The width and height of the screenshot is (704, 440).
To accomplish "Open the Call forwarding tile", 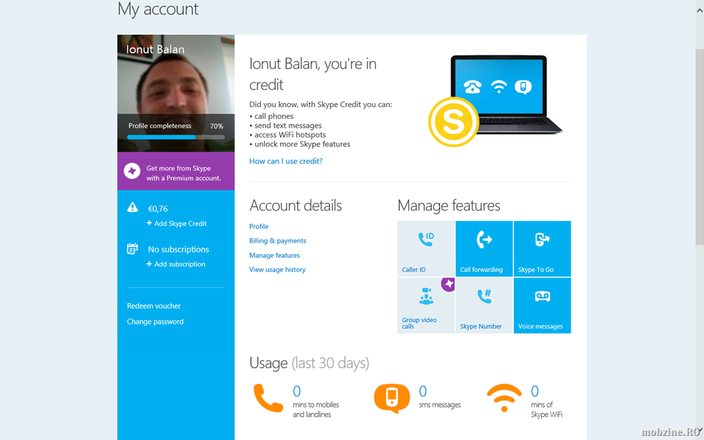I will point(484,248).
